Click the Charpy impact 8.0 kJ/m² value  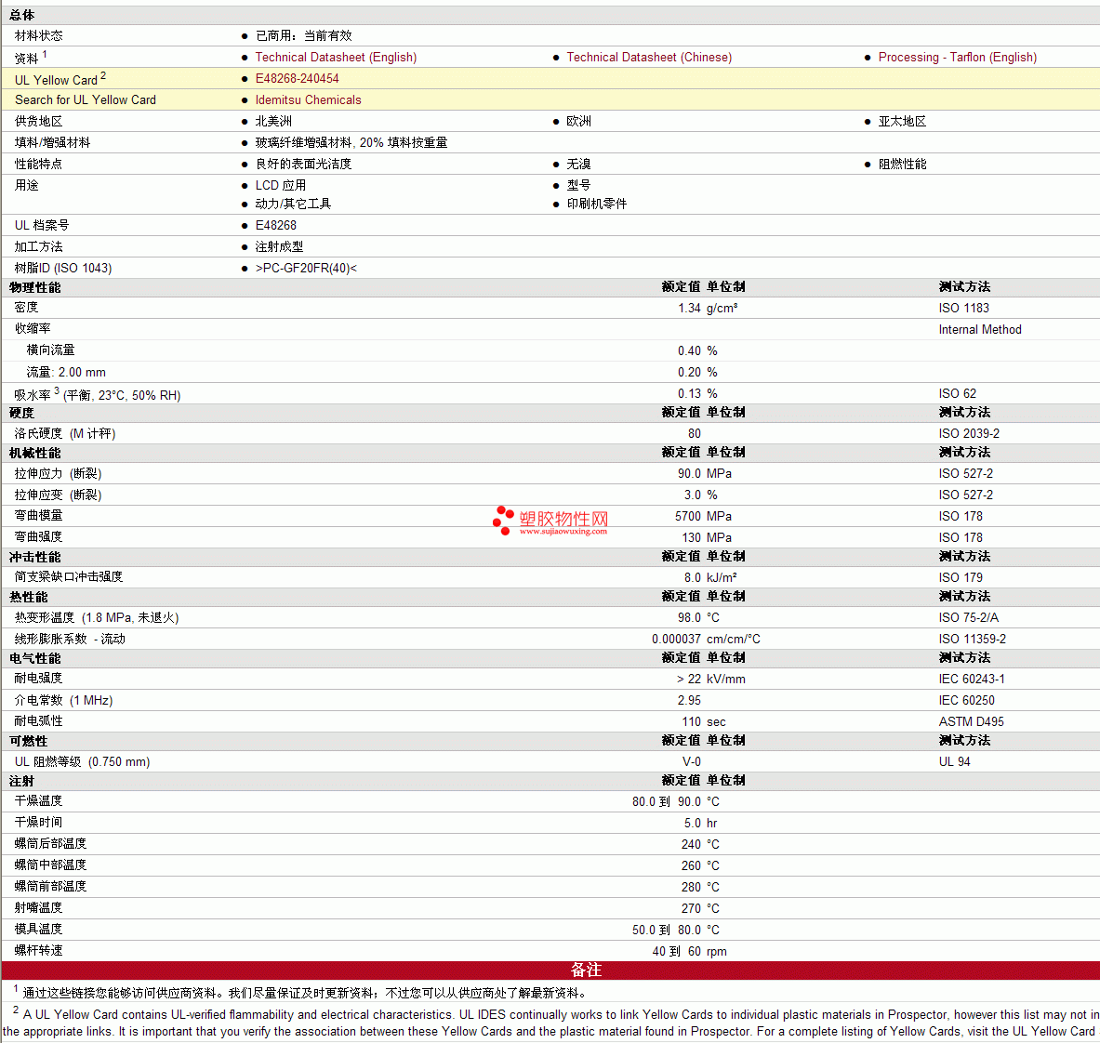[710, 578]
